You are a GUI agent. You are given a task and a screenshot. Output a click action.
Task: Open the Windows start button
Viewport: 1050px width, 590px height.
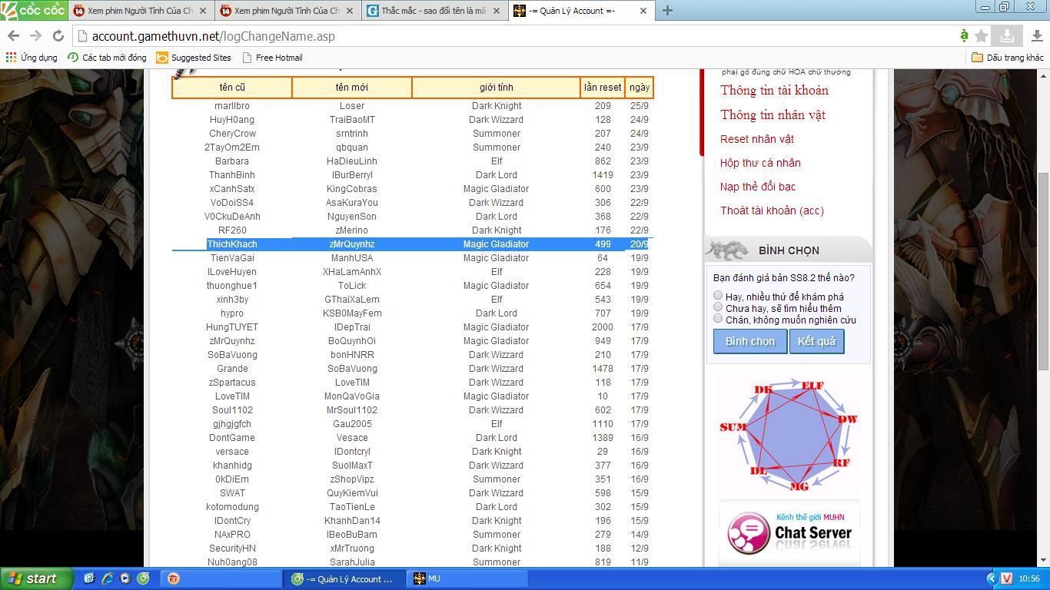pos(36,578)
